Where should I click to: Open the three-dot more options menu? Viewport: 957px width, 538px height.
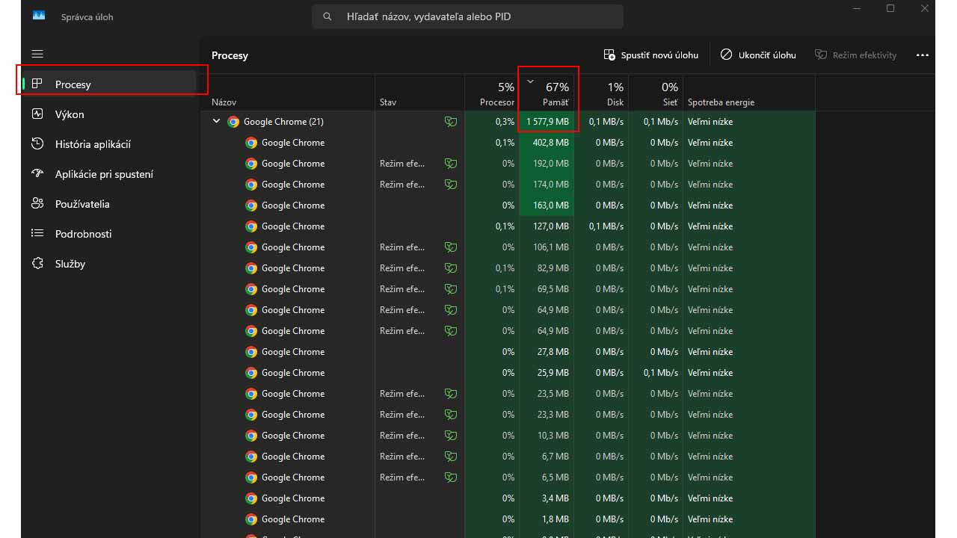(x=922, y=55)
